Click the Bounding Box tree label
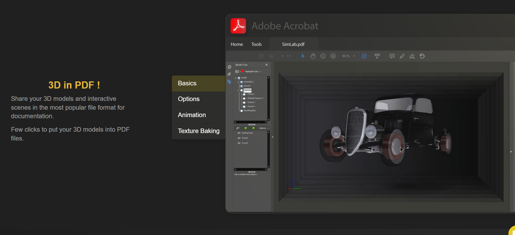This screenshot has height=235, width=515. click(x=249, y=111)
